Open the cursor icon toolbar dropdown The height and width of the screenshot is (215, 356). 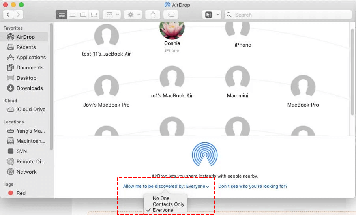(212, 15)
